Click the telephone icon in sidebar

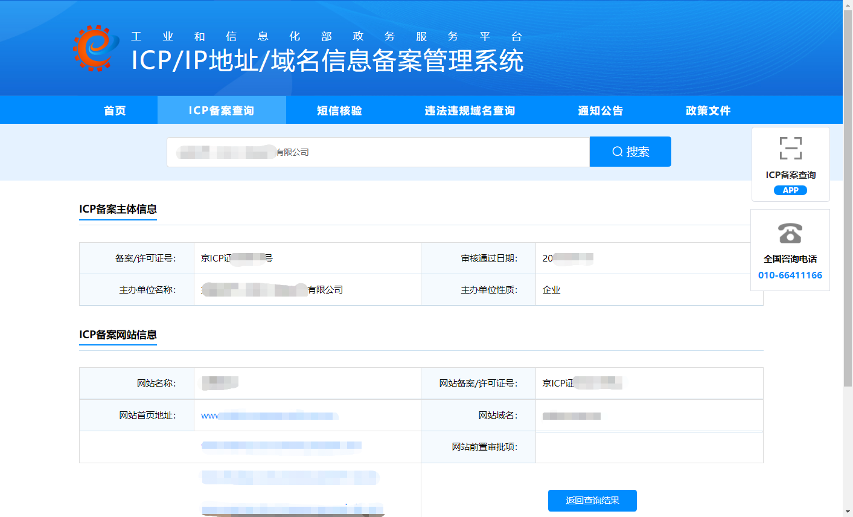(x=790, y=233)
